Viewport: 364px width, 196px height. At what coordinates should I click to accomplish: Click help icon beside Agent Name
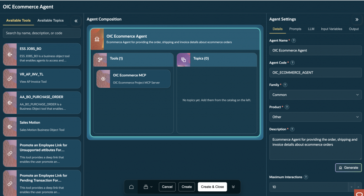(x=294, y=40)
